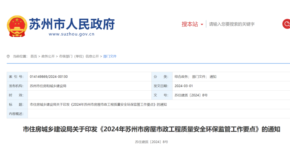Open 政务公开 breadcrumb link
290x150 pixels.
click(x=48, y=56)
